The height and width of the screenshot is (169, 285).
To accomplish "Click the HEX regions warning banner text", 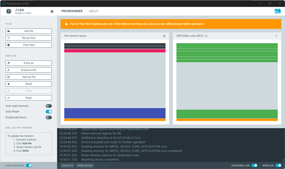I will pos(137,24).
